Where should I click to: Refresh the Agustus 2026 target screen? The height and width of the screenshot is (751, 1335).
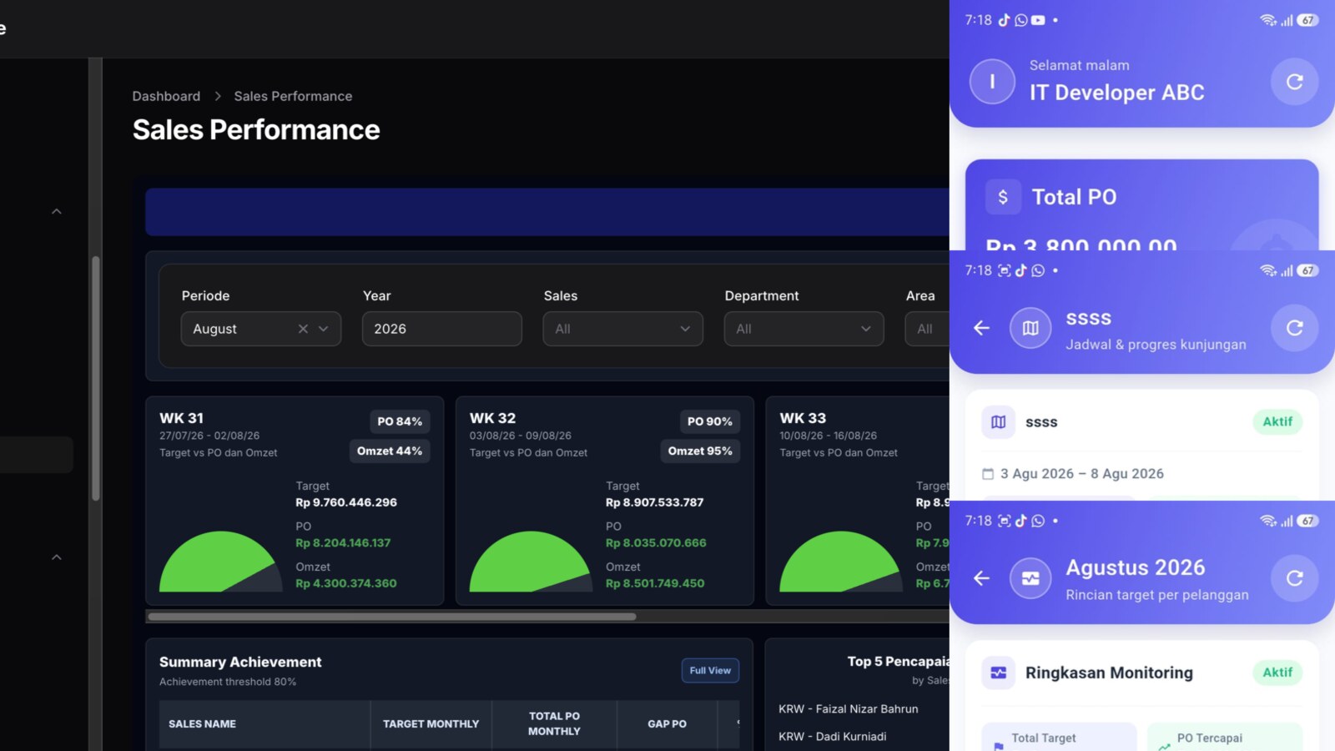[1294, 578]
